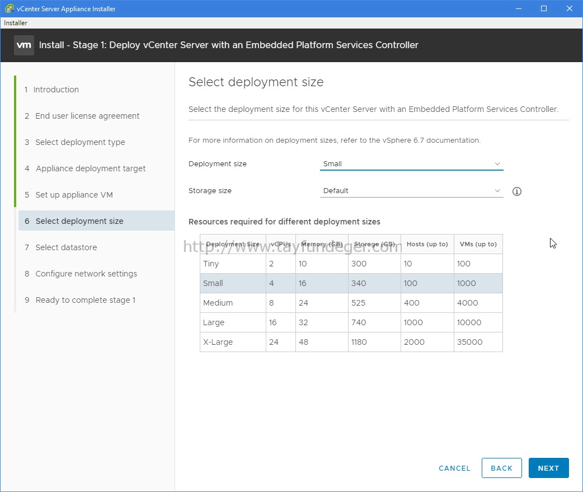Click the 48 memory cell
The height and width of the screenshot is (492, 583).
click(x=322, y=342)
